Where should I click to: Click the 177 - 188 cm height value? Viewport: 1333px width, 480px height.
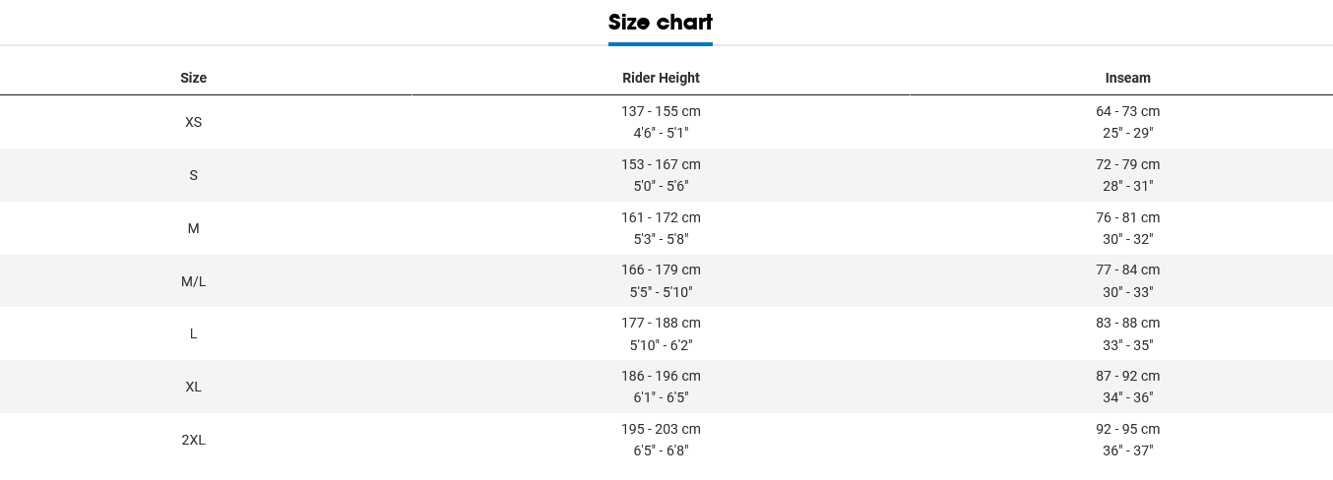(x=661, y=323)
